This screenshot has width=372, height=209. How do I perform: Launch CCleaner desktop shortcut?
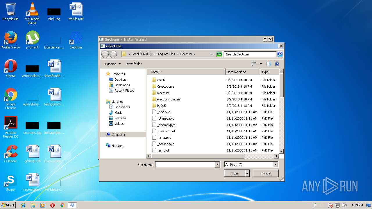(10, 154)
